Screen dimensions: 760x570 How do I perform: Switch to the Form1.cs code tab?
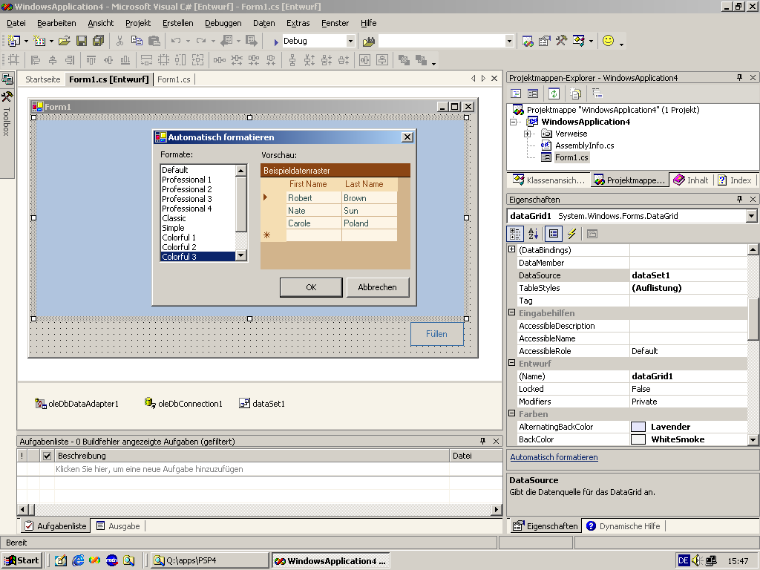click(x=174, y=79)
